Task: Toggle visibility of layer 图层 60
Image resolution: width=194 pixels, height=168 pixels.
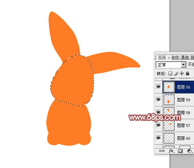Action: point(158,138)
